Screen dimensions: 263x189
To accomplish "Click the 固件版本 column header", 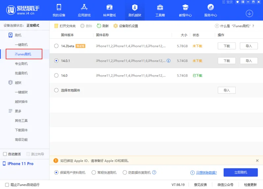I will (x=67, y=35).
